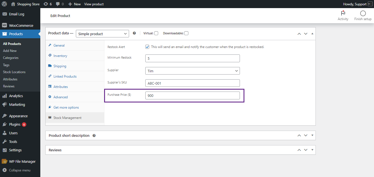
Task: Open the Advanced tab
Action: [75, 97]
